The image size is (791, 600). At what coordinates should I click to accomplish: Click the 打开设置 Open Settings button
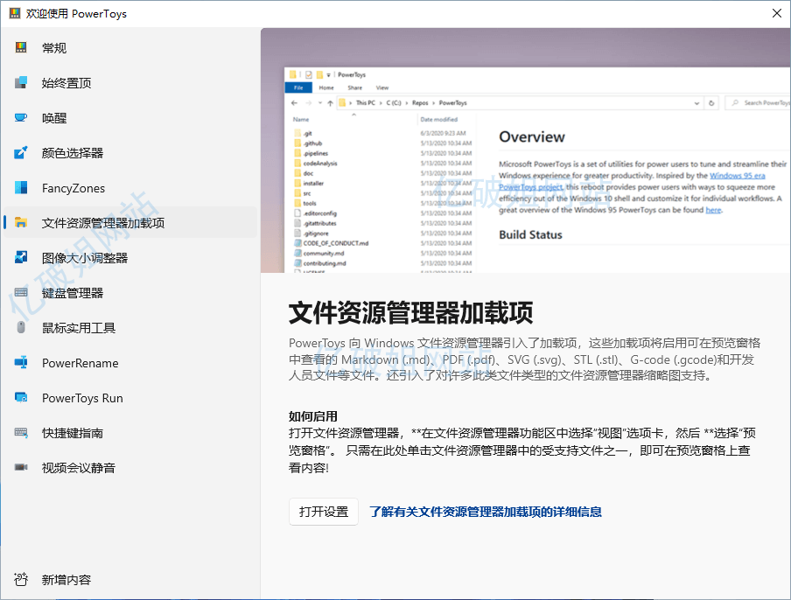[323, 512]
